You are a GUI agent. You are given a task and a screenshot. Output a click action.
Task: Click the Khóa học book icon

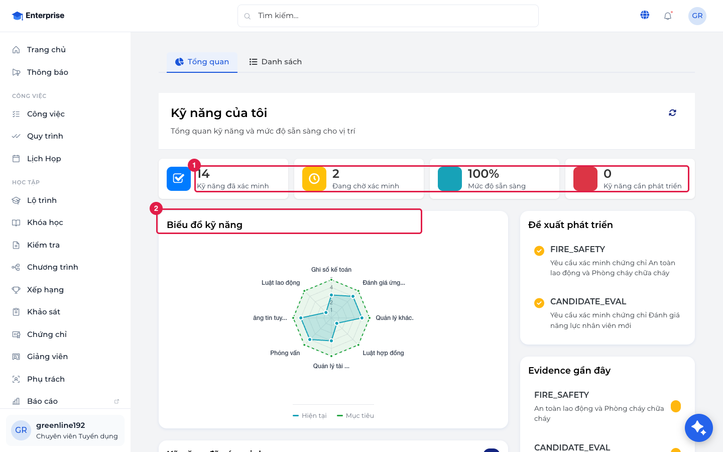16,222
